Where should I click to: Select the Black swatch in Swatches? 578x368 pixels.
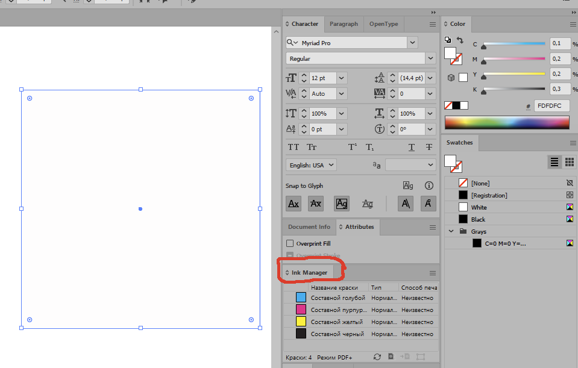click(510, 220)
